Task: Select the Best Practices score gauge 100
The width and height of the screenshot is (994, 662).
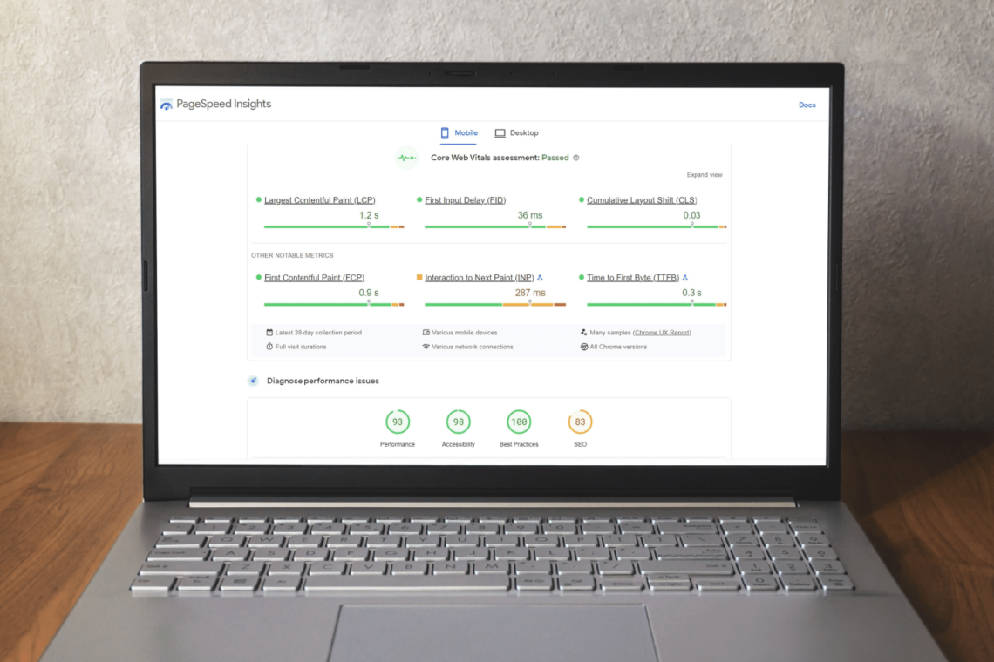Action: [519, 422]
